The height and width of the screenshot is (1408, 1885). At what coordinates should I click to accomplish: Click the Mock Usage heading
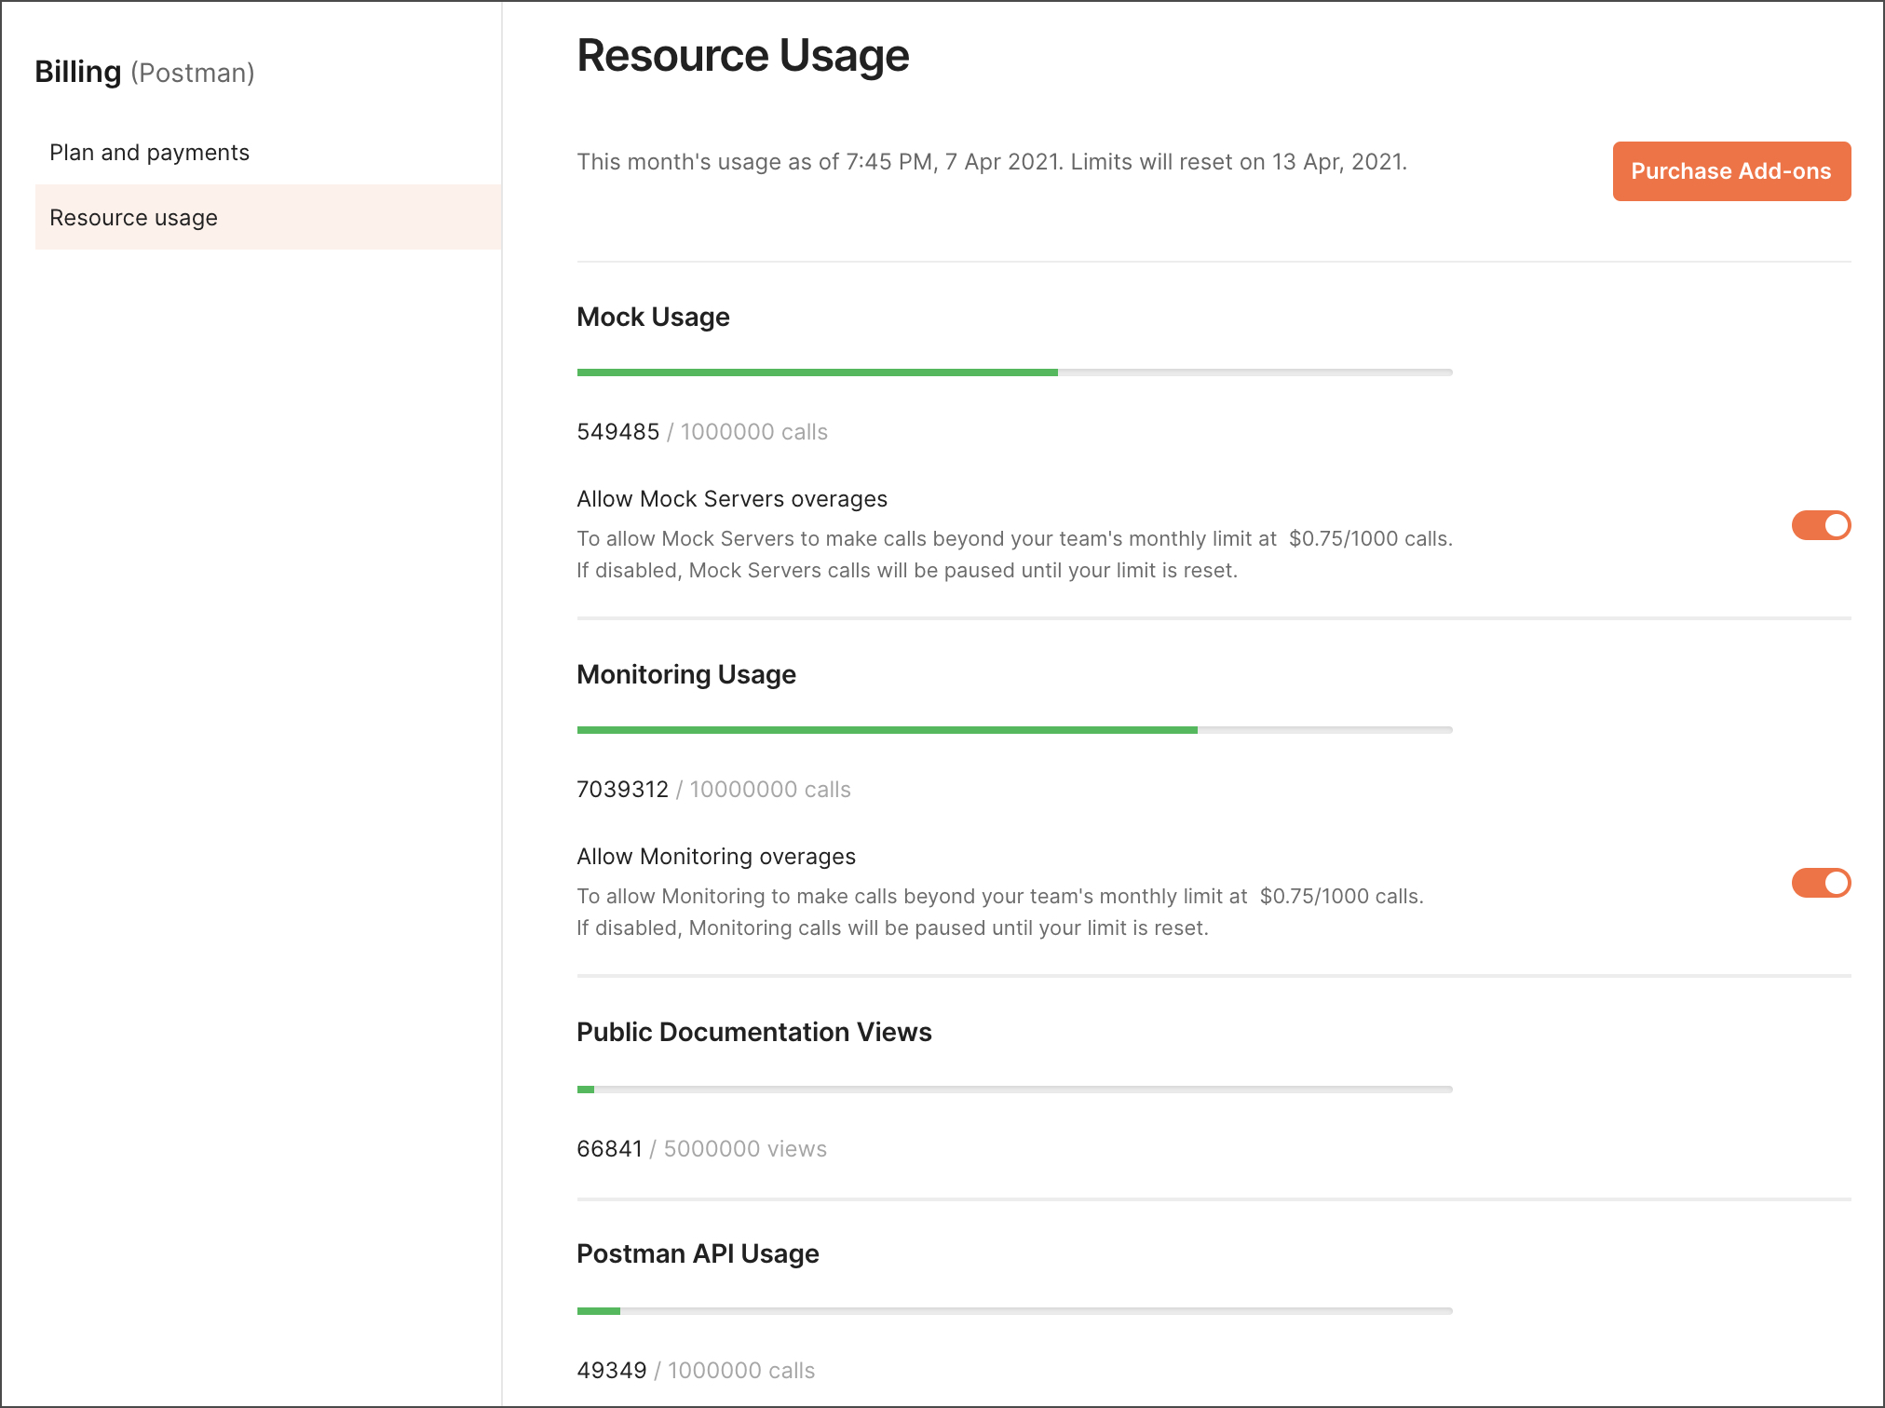pos(653,317)
